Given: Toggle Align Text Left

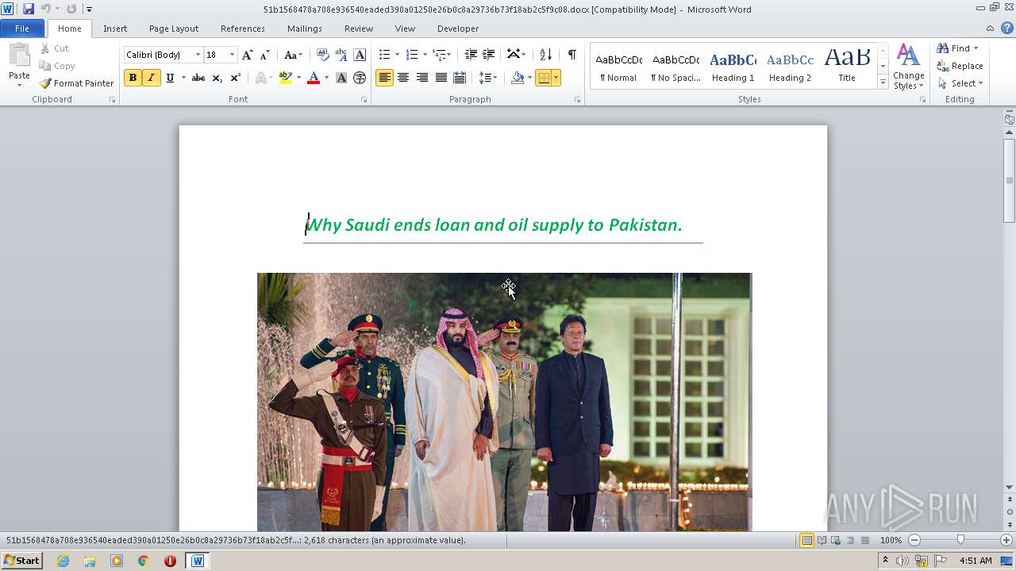Looking at the screenshot, I should [385, 78].
